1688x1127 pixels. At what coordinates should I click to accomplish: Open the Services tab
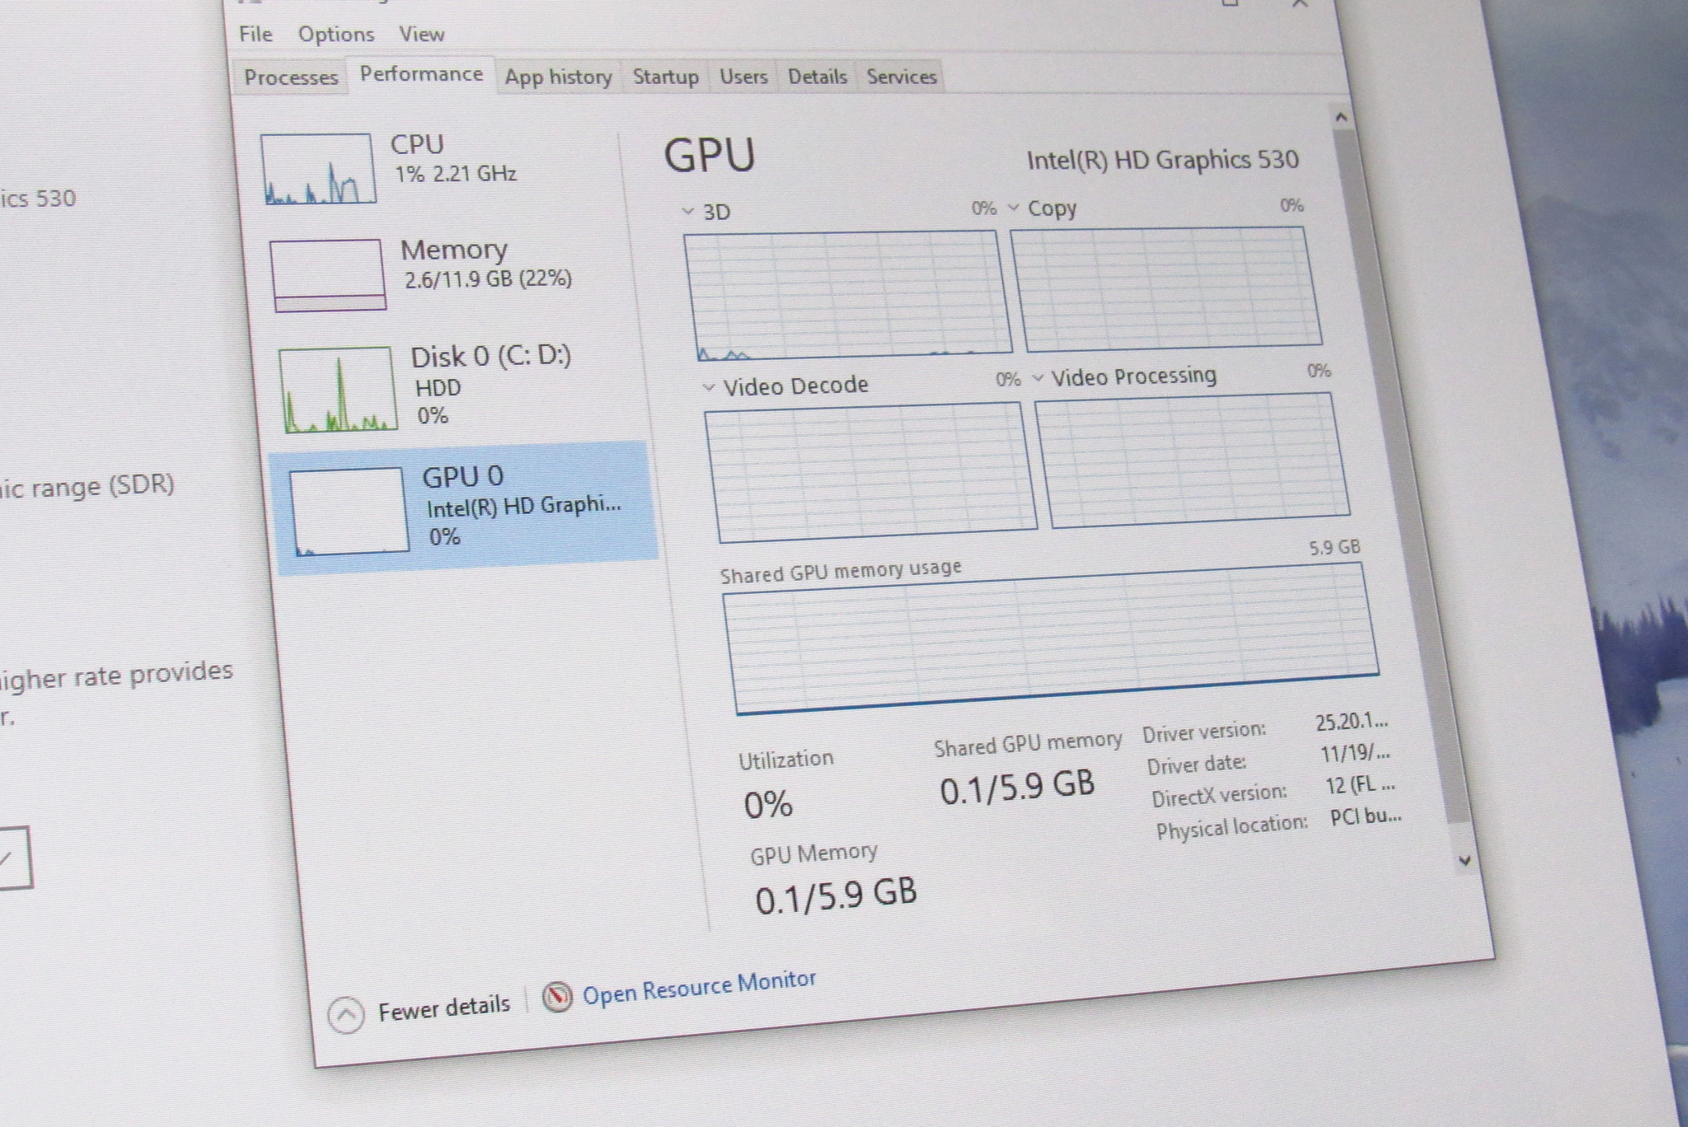pyautogui.click(x=901, y=77)
